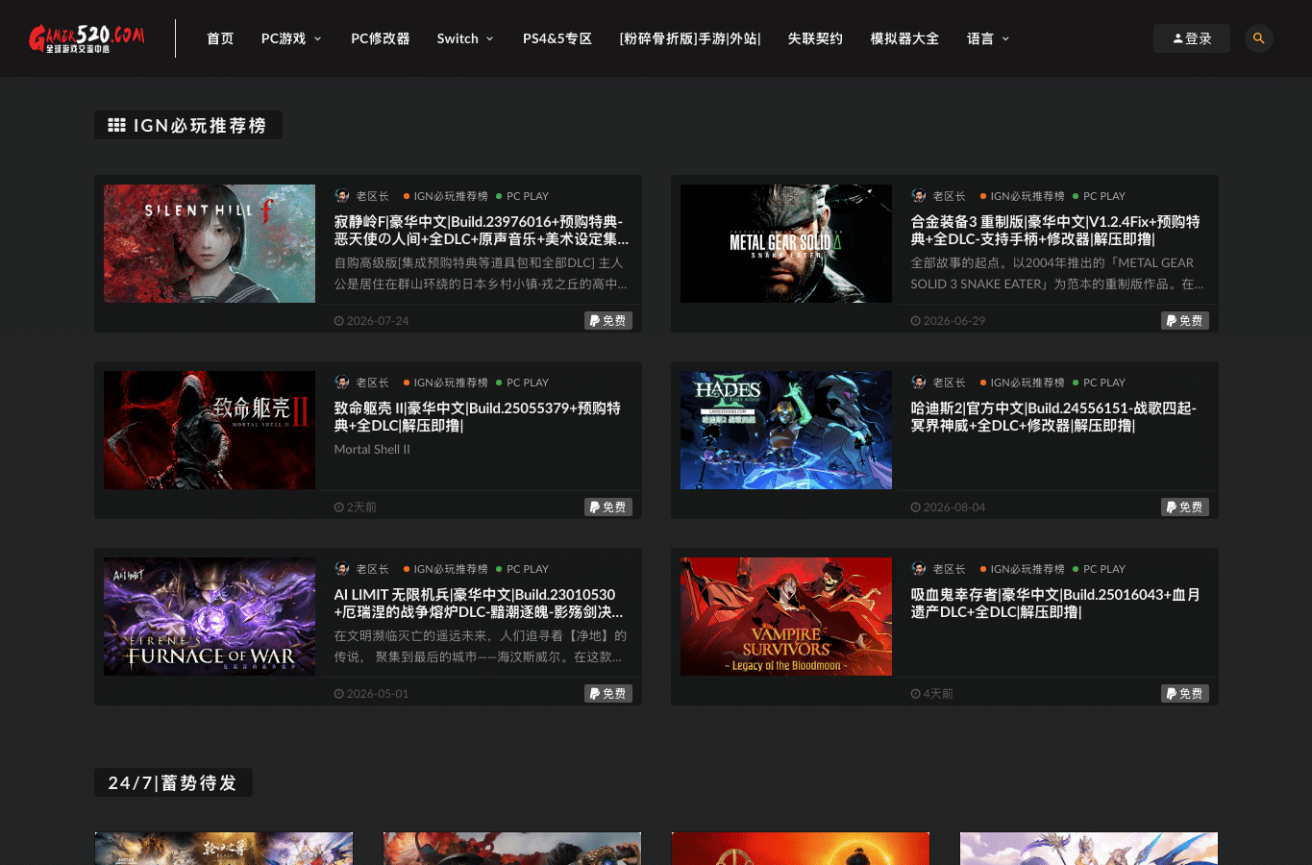Open the PS4&5专区 menu item

[557, 38]
